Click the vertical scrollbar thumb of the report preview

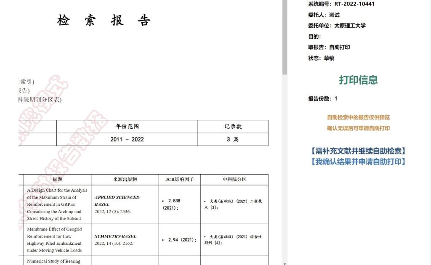tap(285, 38)
